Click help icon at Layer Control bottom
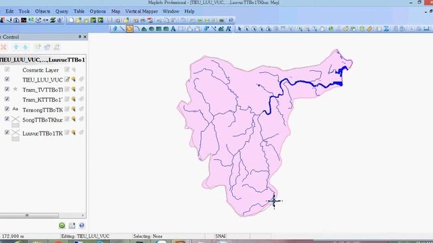Screen dimensions: 433x243 [81, 225]
